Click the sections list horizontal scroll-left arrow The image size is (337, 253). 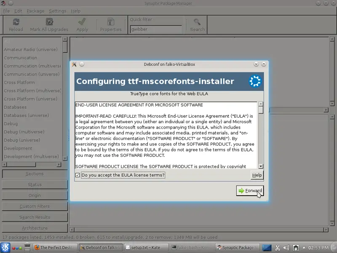4,164
